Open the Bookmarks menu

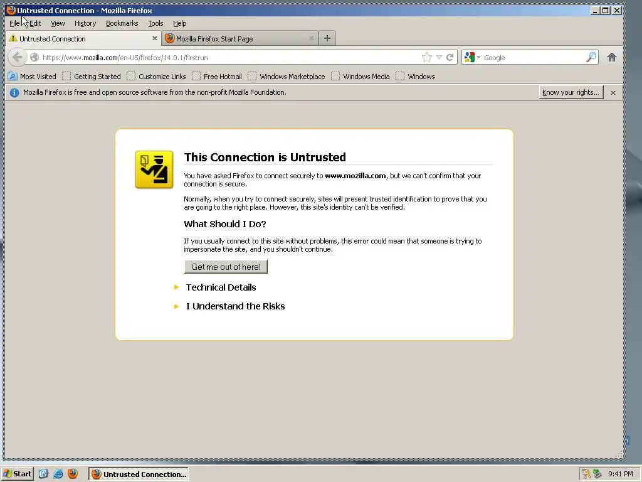pyautogui.click(x=122, y=23)
